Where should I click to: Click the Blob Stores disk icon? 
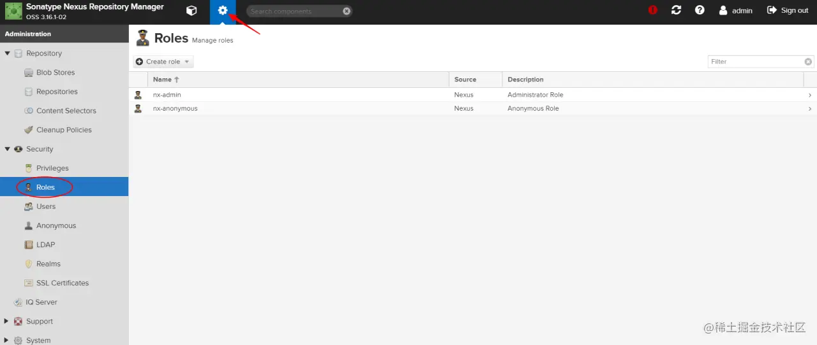(29, 73)
